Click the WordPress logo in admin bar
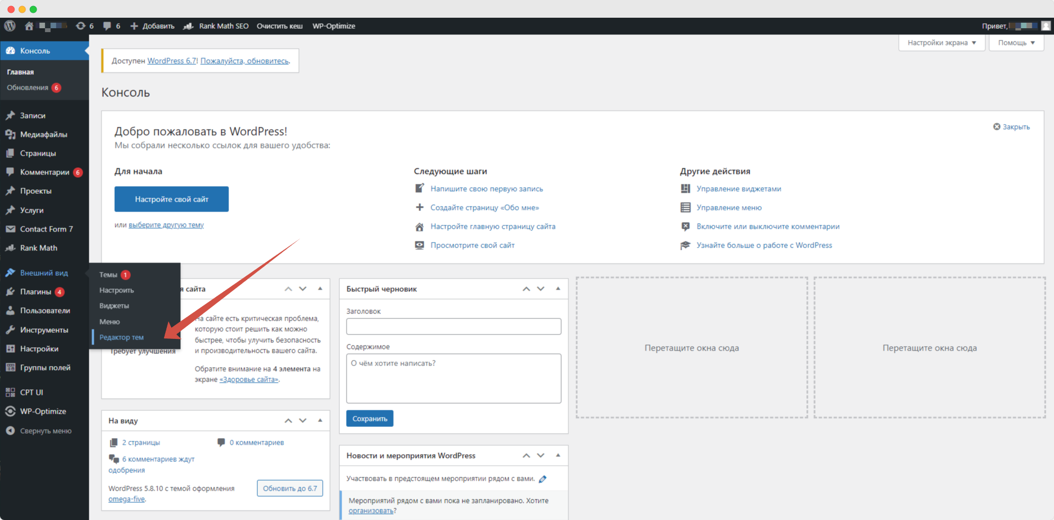 point(10,26)
